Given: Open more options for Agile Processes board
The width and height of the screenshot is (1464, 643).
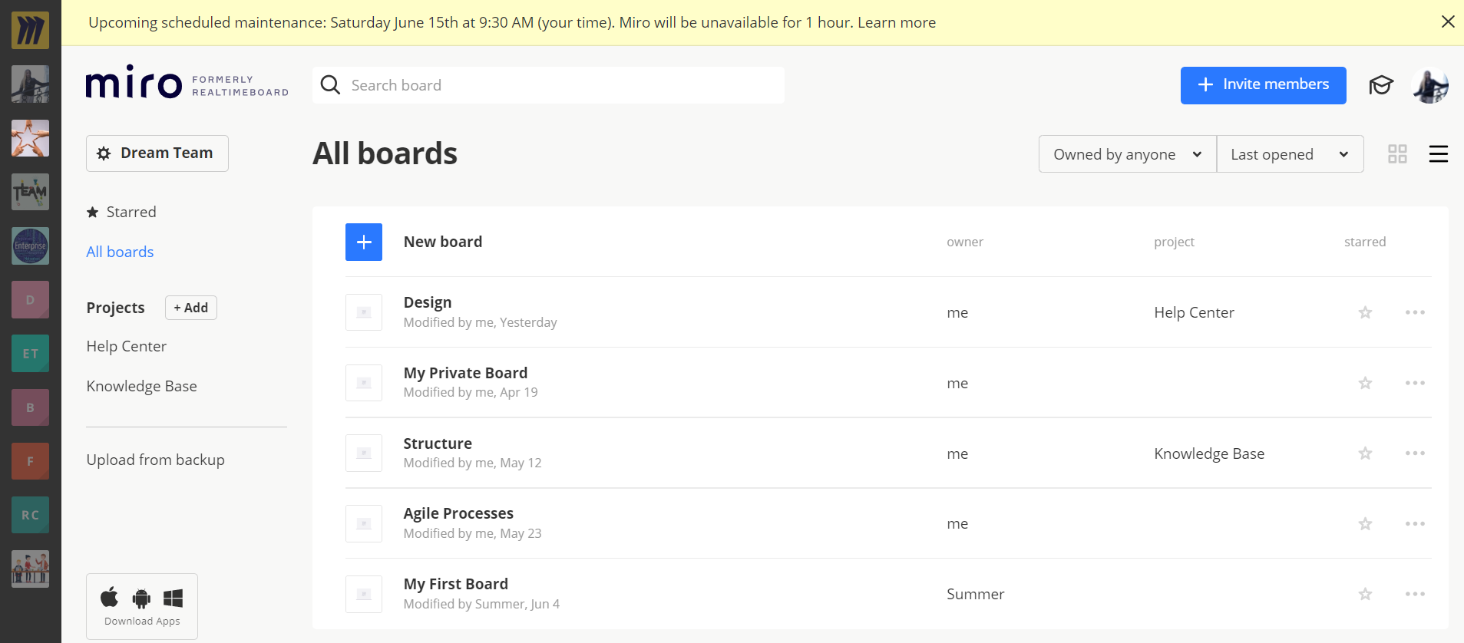Looking at the screenshot, I should click(x=1414, y=524).
